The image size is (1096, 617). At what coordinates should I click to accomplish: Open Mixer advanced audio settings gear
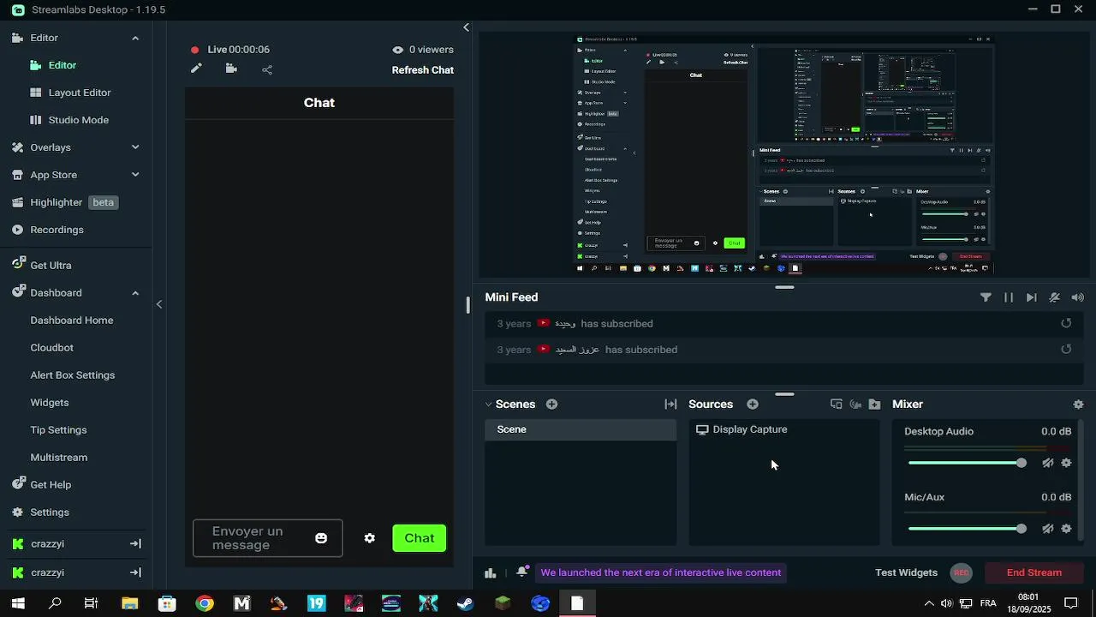click(x=1078, y=404)
